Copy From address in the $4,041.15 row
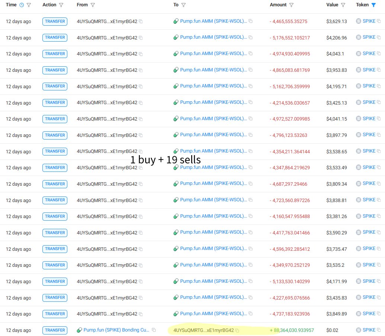 [x=141, y=119]
